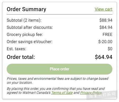Click the $64.94 order total amount
The height and width of the screenshot is (102, 119).
(104, 57)
